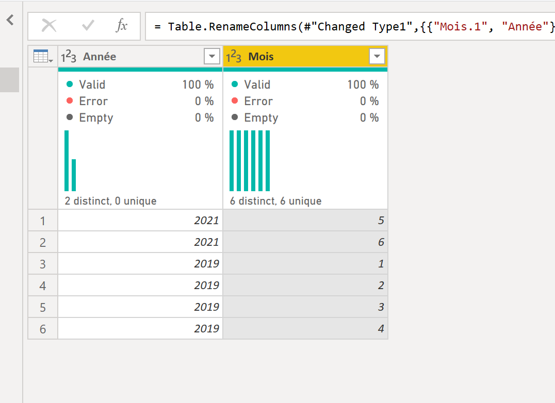Click the 2019 cell in row 6
Screen dimensions: 555x403
point(140,329)
